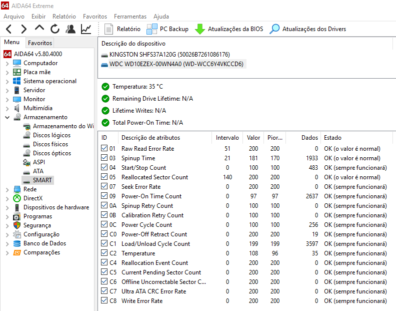Switch to the Favoritos tab in the sidebar
Image resolution: width=396 pixels, height=311 pixels.
40,43
